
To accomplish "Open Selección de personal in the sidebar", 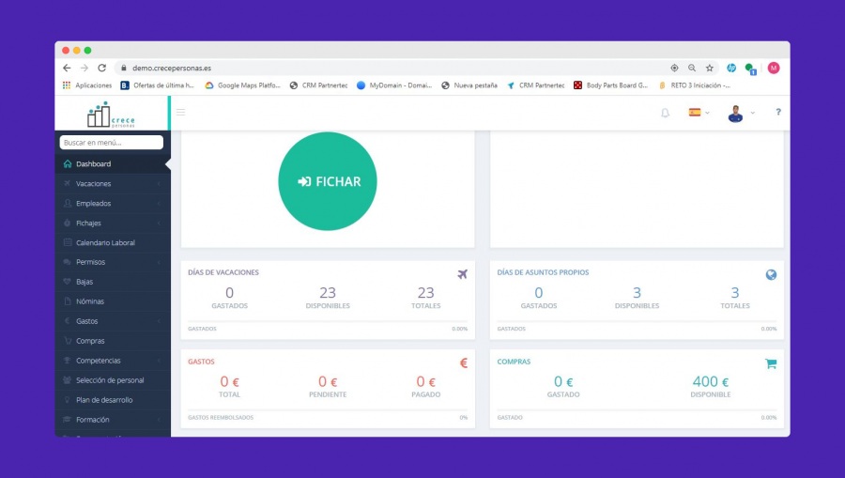I will click(x=113, y=380).
